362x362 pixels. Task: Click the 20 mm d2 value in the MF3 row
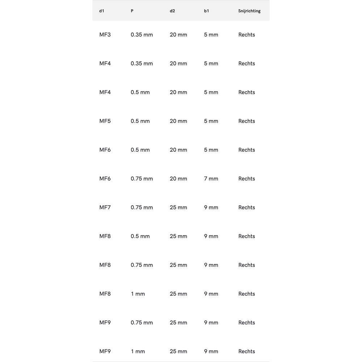click(178, 35)
